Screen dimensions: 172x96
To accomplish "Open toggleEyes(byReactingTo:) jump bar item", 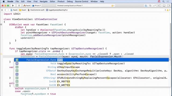I will tap(57, 10).
